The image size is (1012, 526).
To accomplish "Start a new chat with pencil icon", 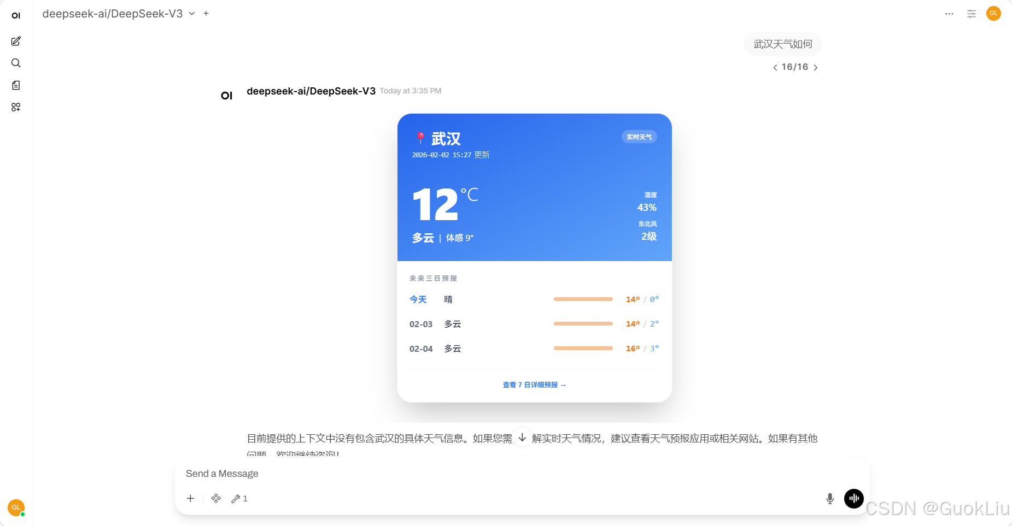I will coord(16,41).
